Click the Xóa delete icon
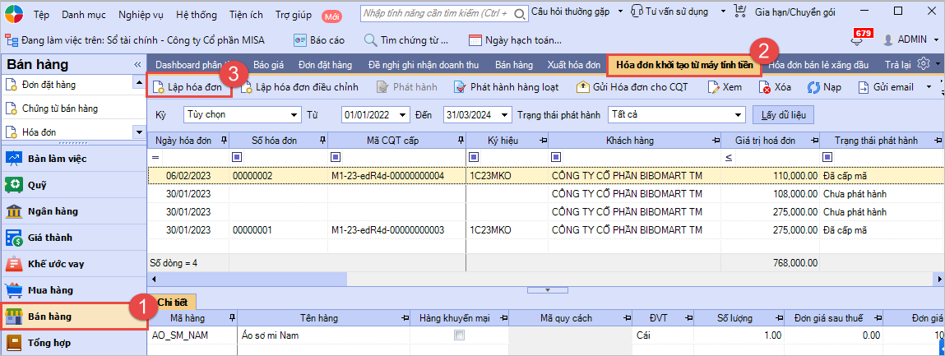 pyautogui.click(x=765, y=86)
